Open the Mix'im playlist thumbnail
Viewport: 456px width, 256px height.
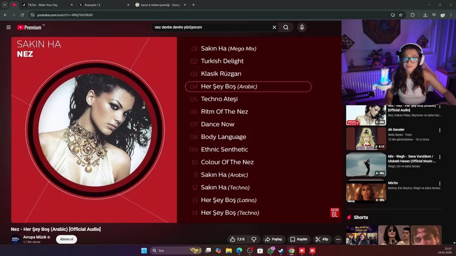click(366, 192)
